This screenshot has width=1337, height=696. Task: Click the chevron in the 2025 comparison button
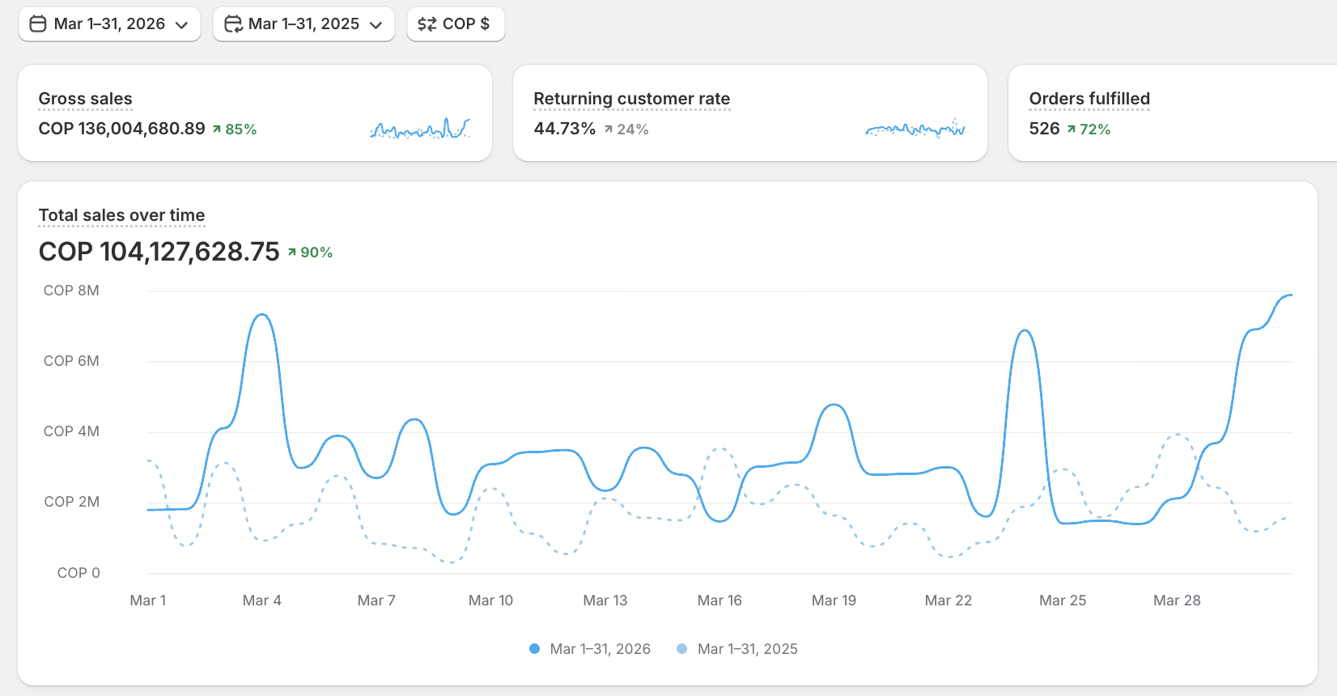tap(376, 25)
